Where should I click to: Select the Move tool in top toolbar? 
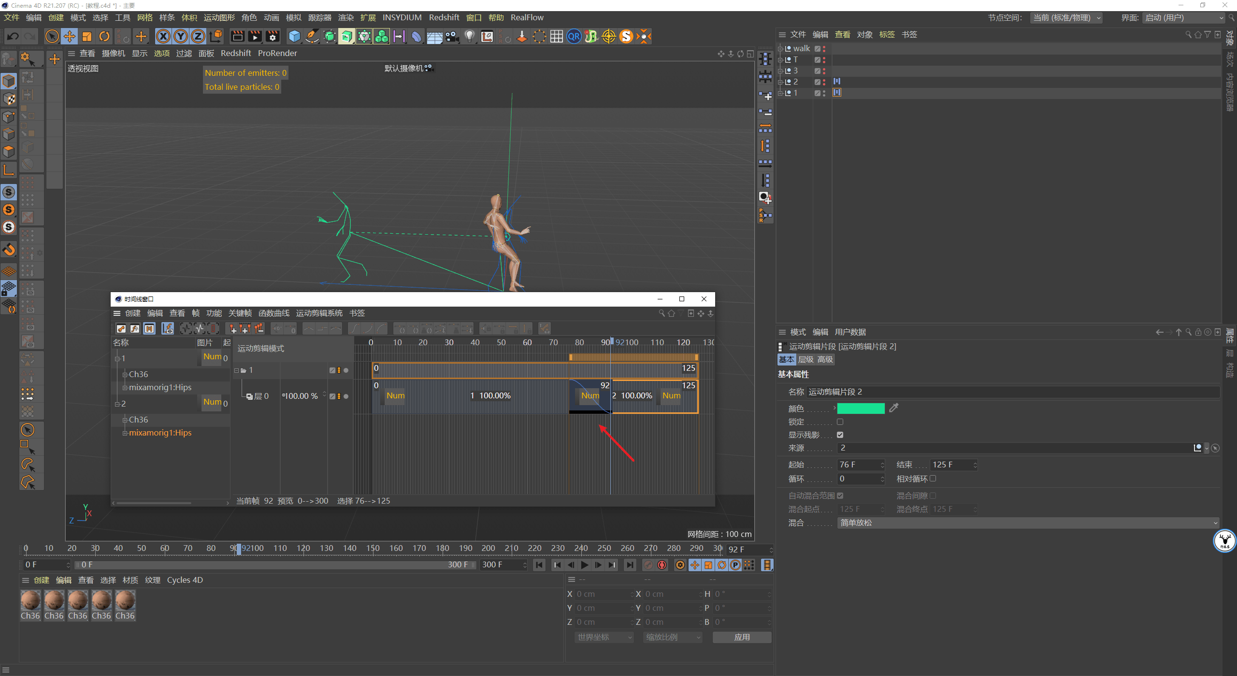[70, 36]
